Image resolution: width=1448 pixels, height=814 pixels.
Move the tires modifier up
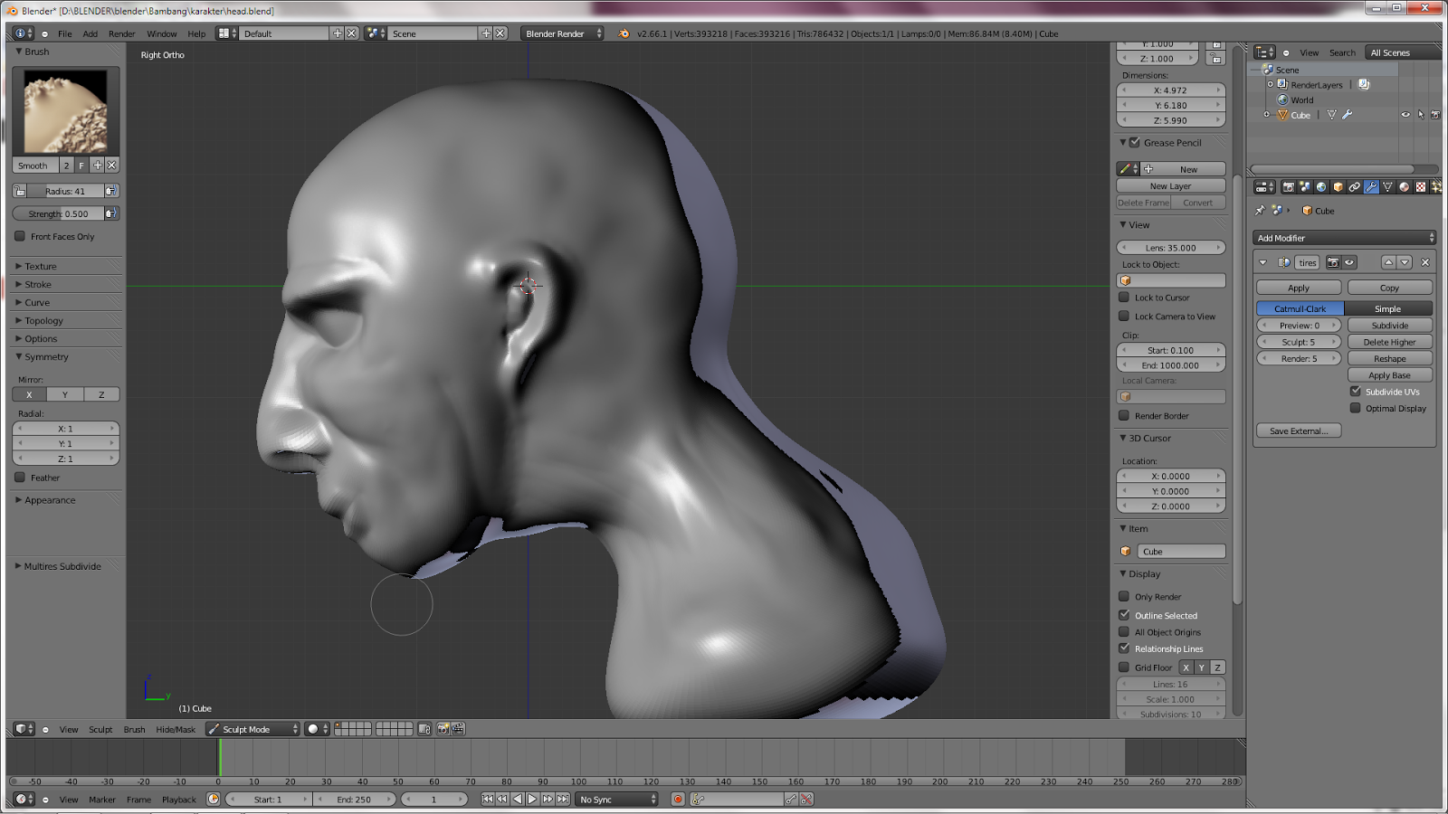tap(1388, 262)
